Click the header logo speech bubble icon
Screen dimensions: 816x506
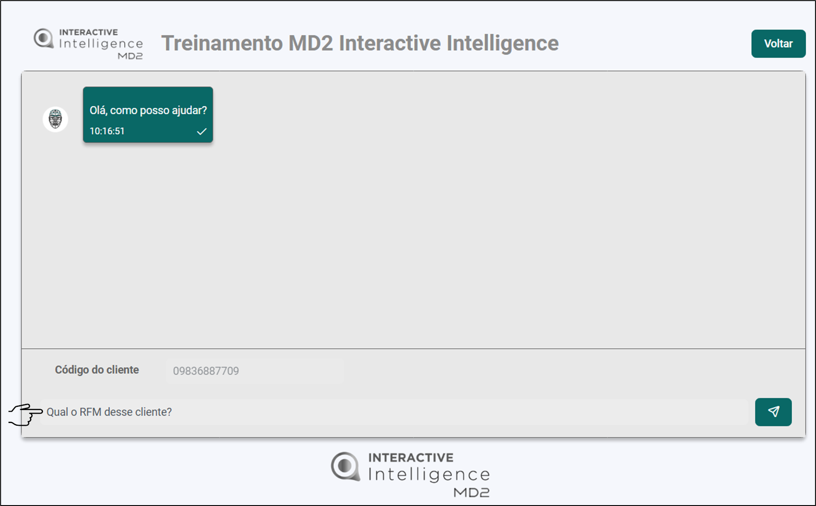click(44, 39)
